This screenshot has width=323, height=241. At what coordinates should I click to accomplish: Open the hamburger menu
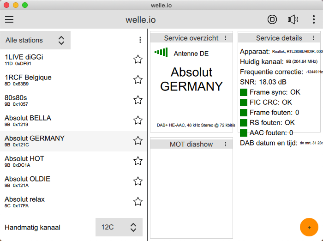(9, 19)
